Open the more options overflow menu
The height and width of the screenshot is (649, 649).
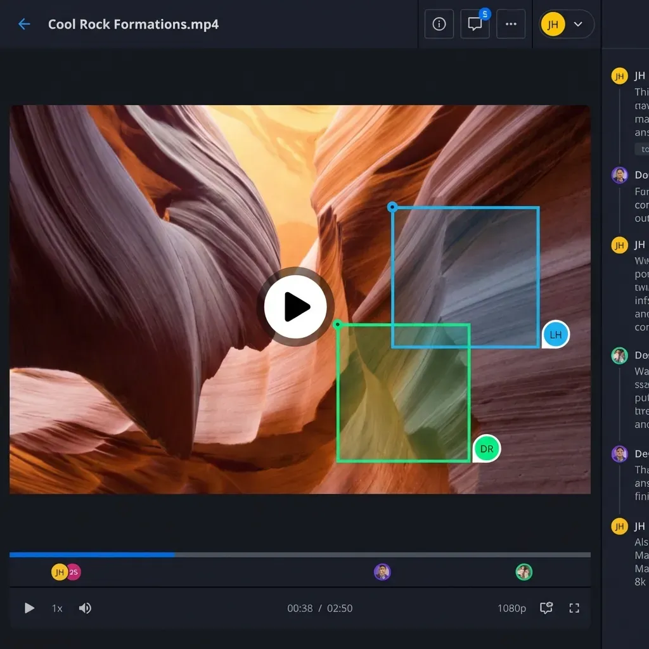point(511,24)
